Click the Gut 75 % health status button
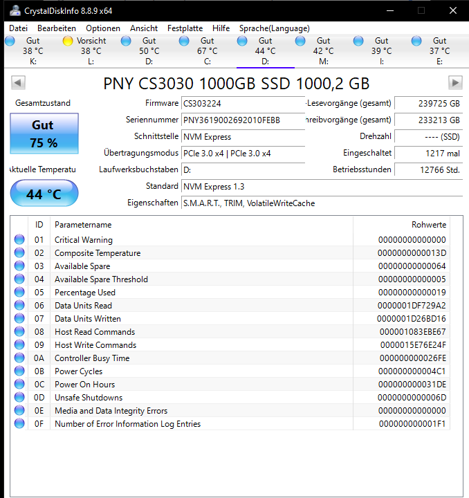The height and width of the screenshot is (498, 469). click(x=44, y=133)
